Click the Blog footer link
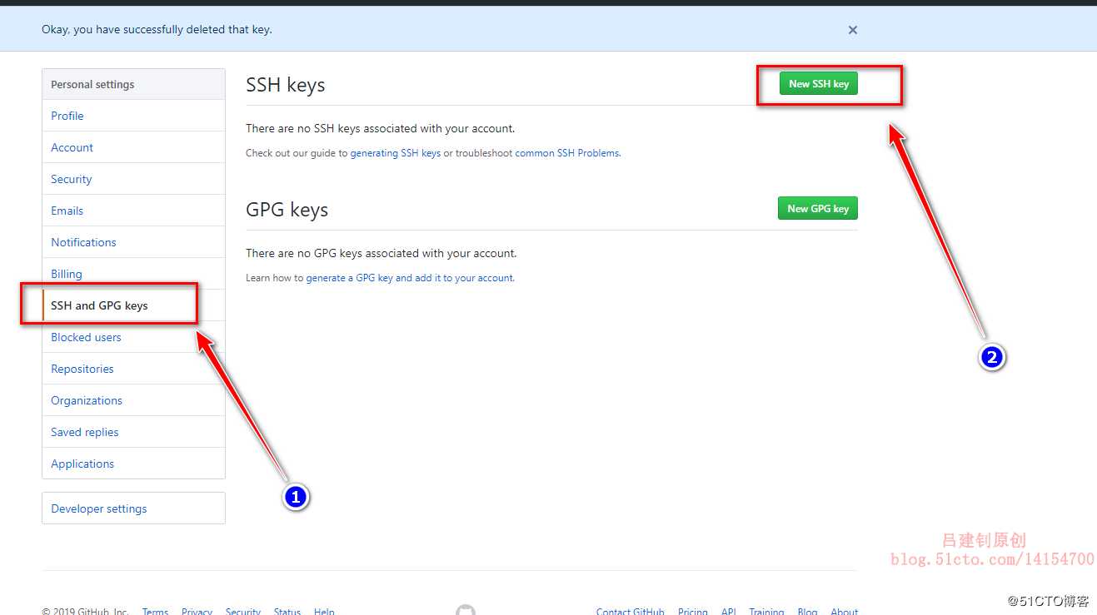Image resolution: width=1097 pixels, height=615 pixels. pos(807,612)
